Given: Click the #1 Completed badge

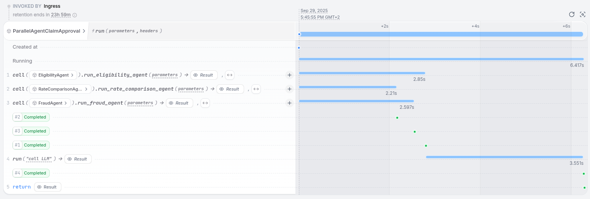Looking at the screenshot, I should [x=31, y=145].
